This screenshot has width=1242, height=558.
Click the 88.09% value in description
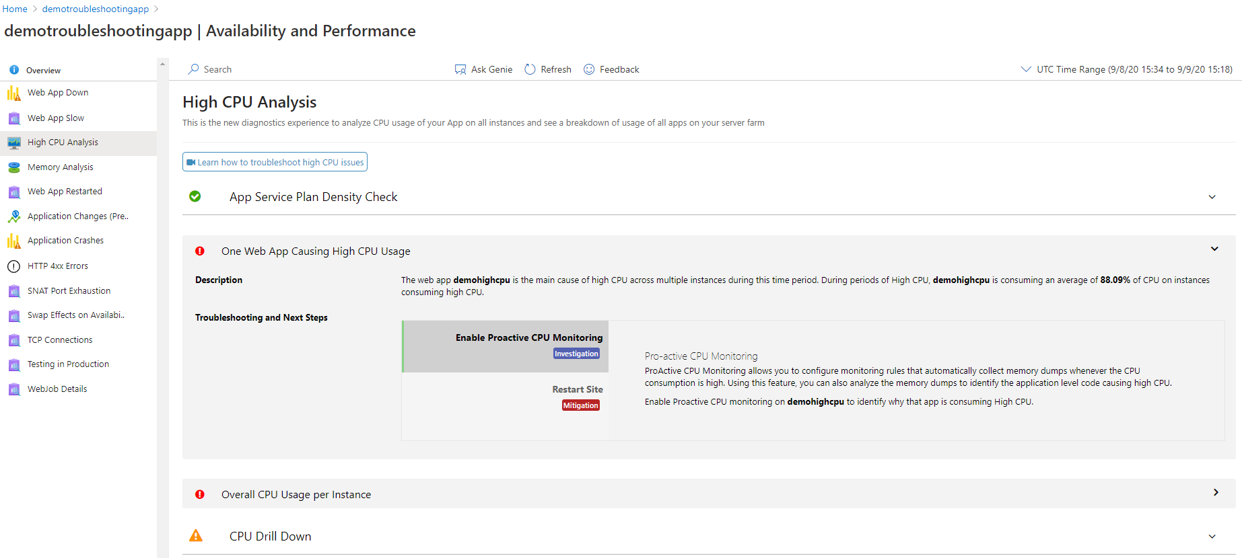point(1115,280)
